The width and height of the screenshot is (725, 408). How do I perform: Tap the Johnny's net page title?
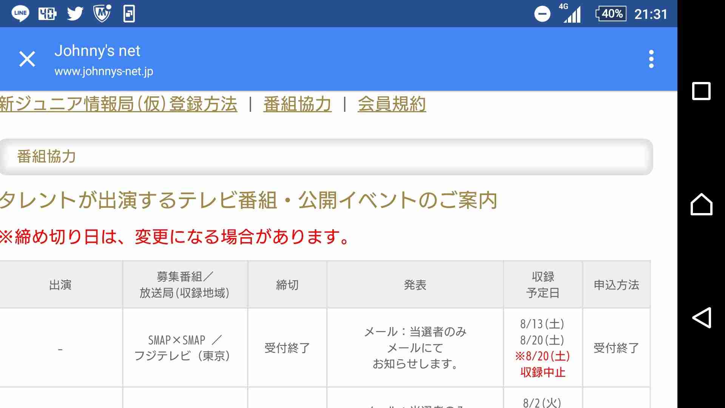97,51
